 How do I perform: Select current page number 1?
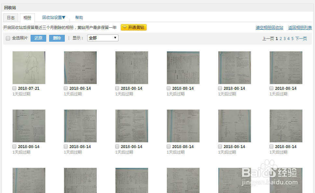(x=277, y=38)
